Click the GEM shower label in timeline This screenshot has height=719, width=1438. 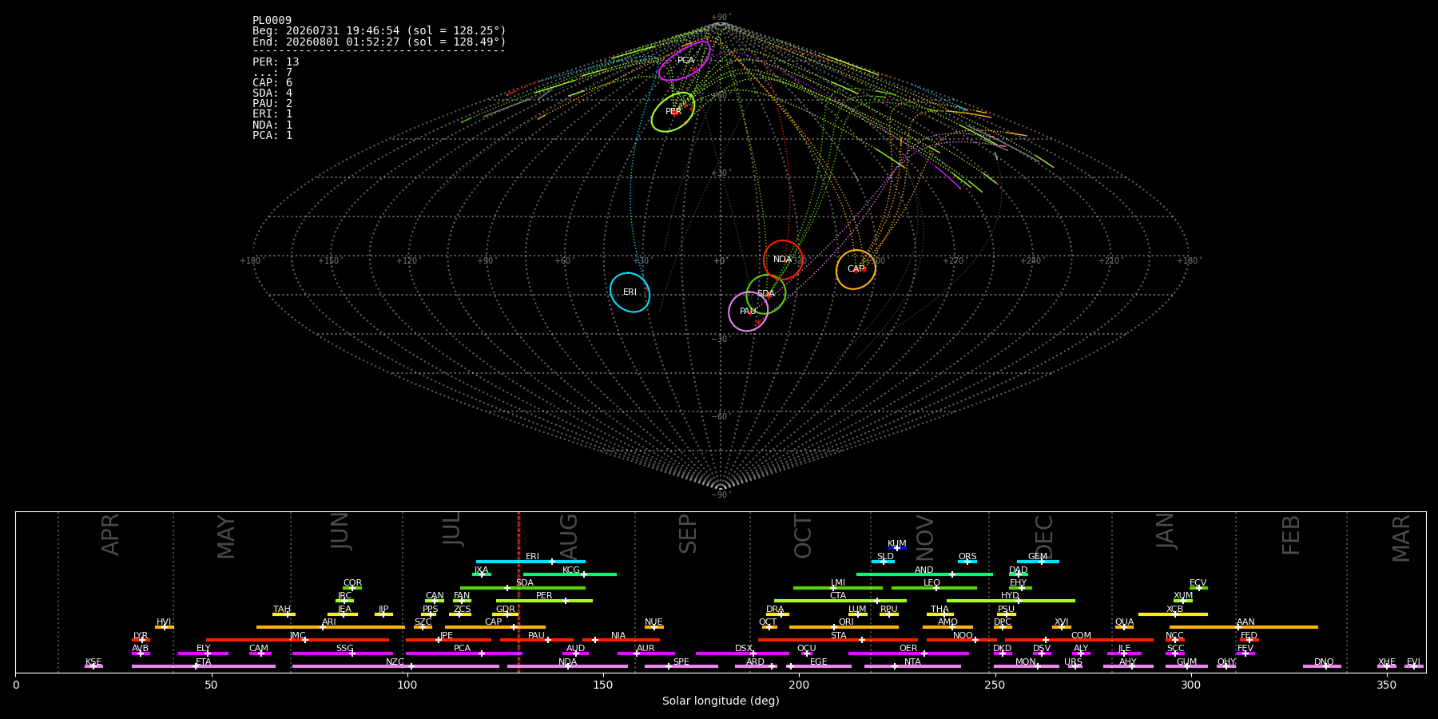(x=1038, y=557)
